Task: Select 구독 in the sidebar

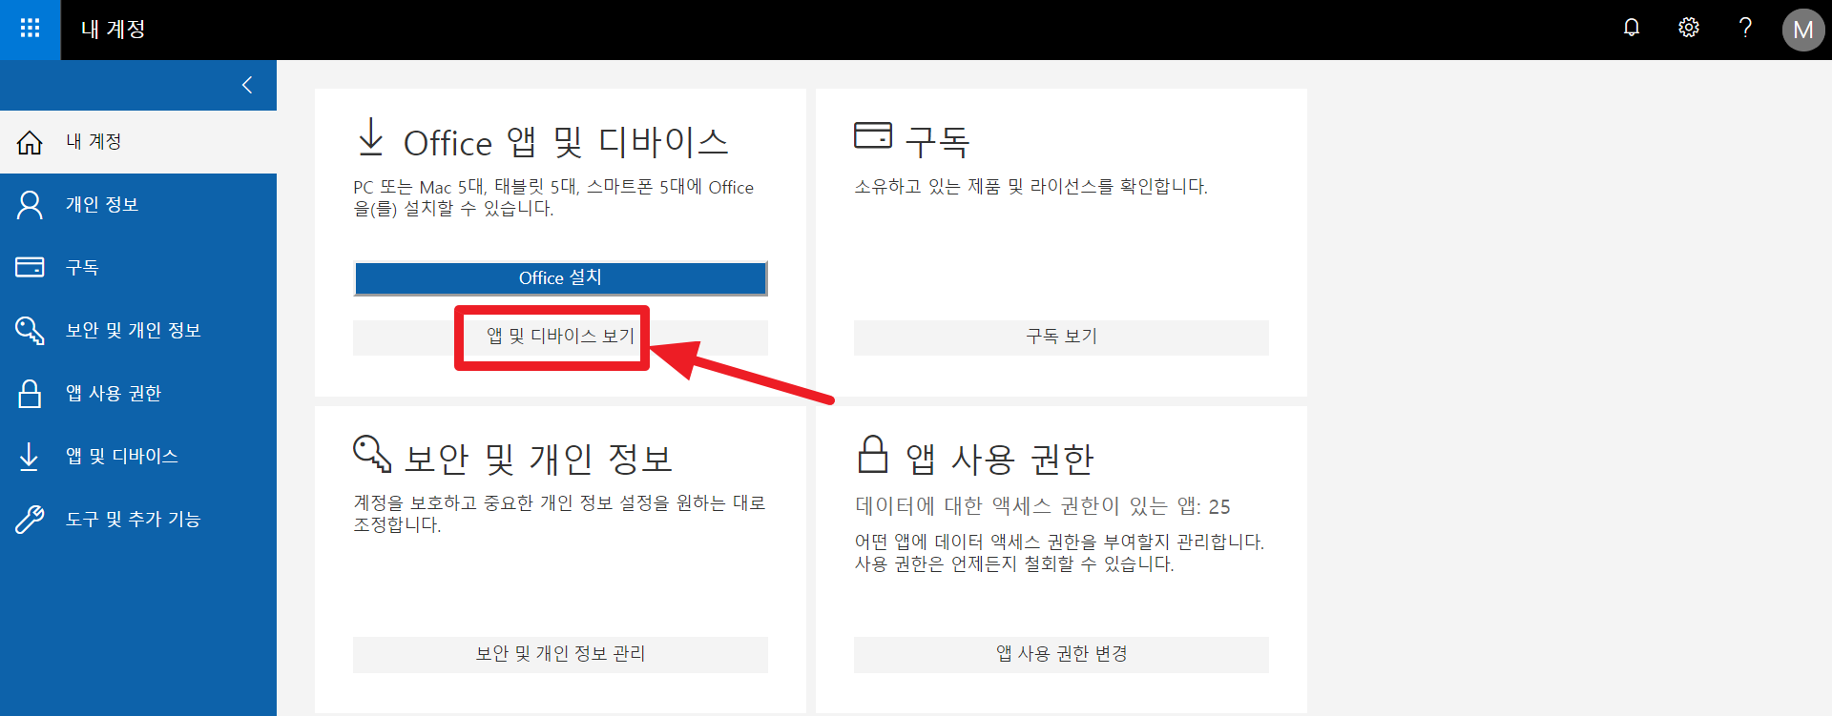Action: click(x=138, y=268)
